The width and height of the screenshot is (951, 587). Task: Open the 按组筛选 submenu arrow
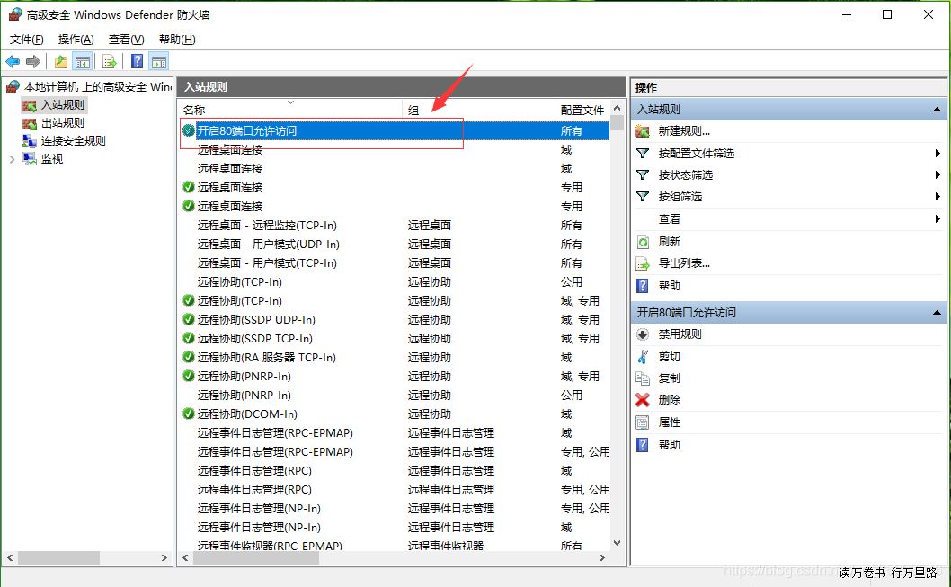pyautogui.click(x=938, y=197)
